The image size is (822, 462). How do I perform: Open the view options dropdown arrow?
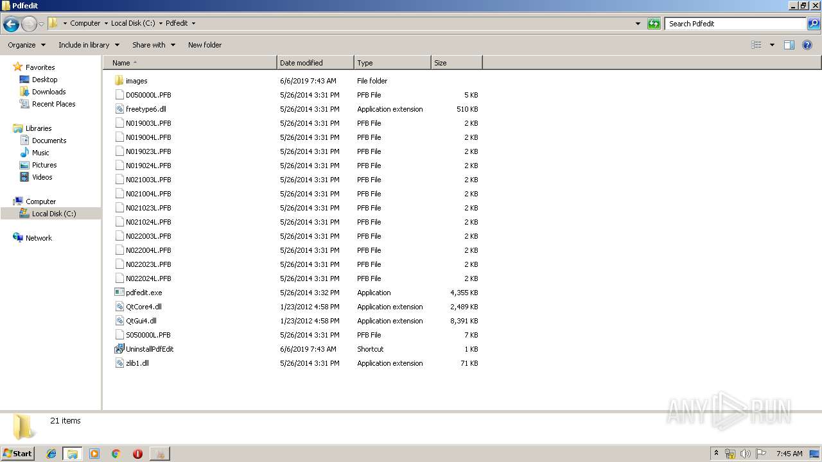tap(772, 45)
